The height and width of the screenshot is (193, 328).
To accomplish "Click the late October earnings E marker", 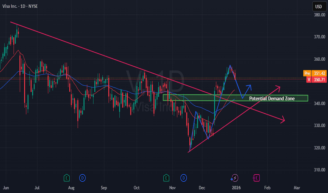I will pos(166,178).
